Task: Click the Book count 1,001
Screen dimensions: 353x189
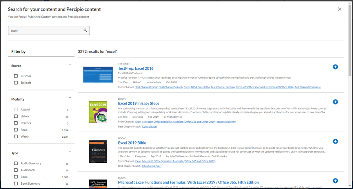Action: pos(65,177)
